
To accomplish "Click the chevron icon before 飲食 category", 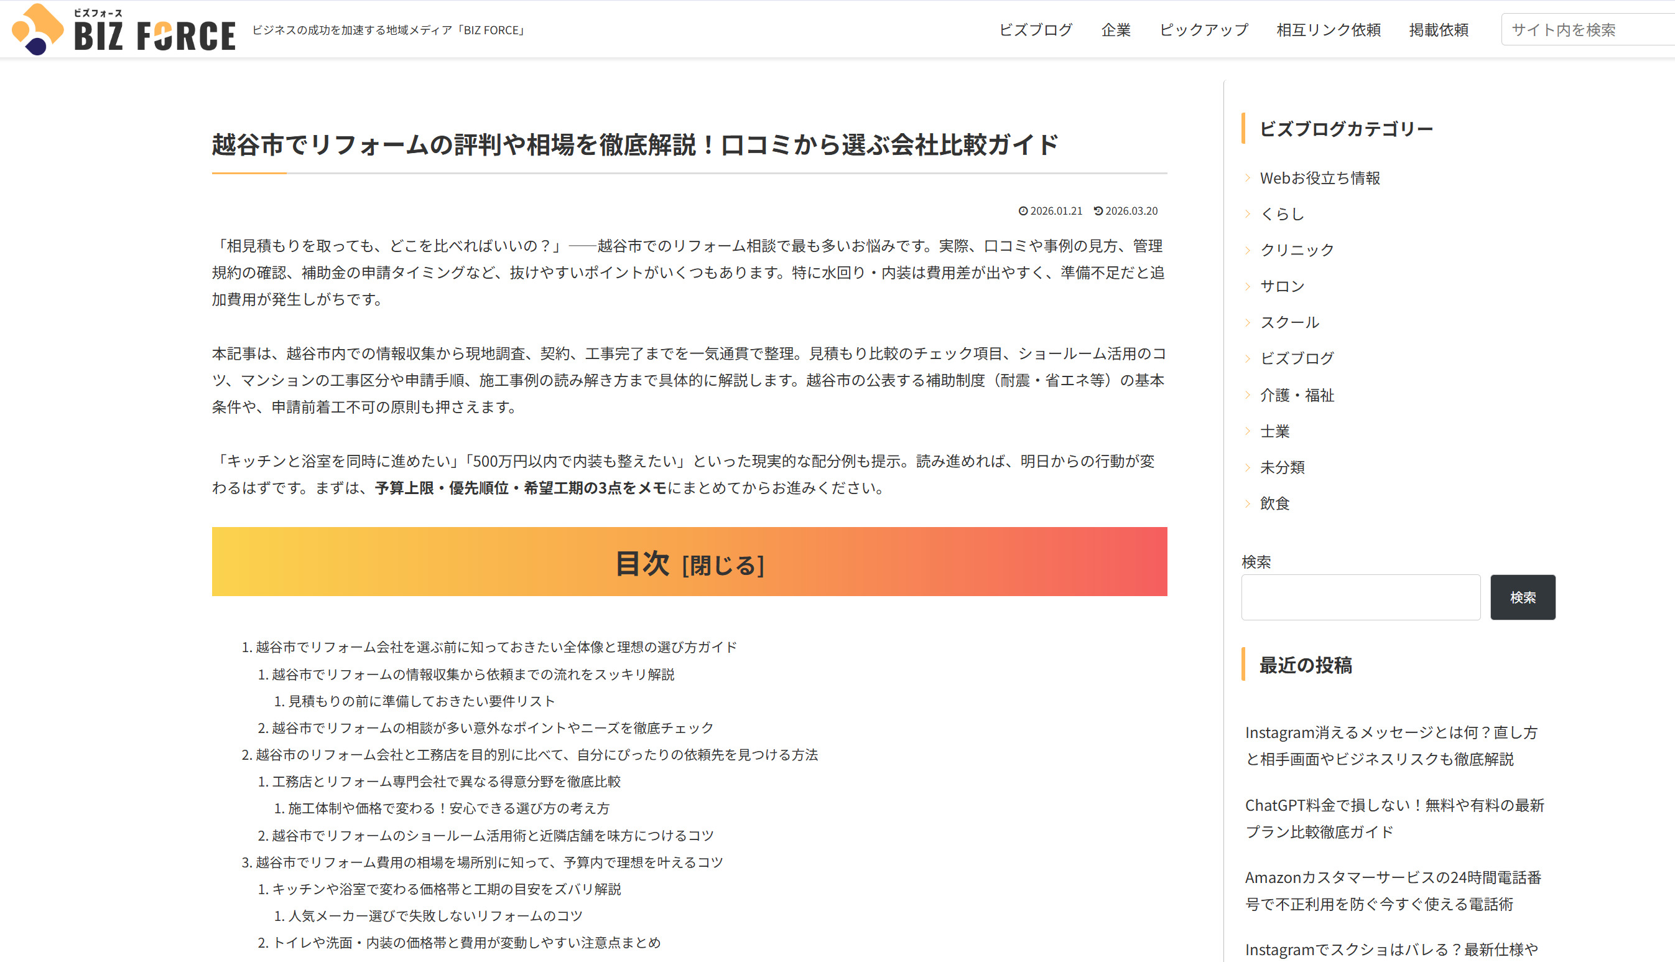I will [1248, 503].
